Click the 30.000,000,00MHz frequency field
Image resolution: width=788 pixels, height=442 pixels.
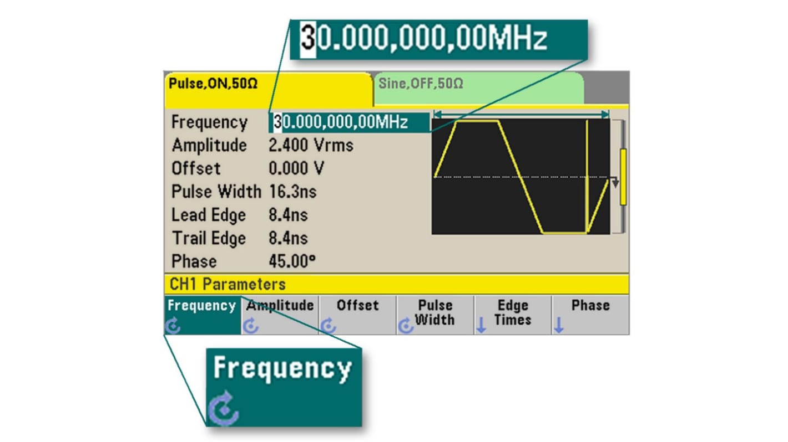tap(350, 122)
